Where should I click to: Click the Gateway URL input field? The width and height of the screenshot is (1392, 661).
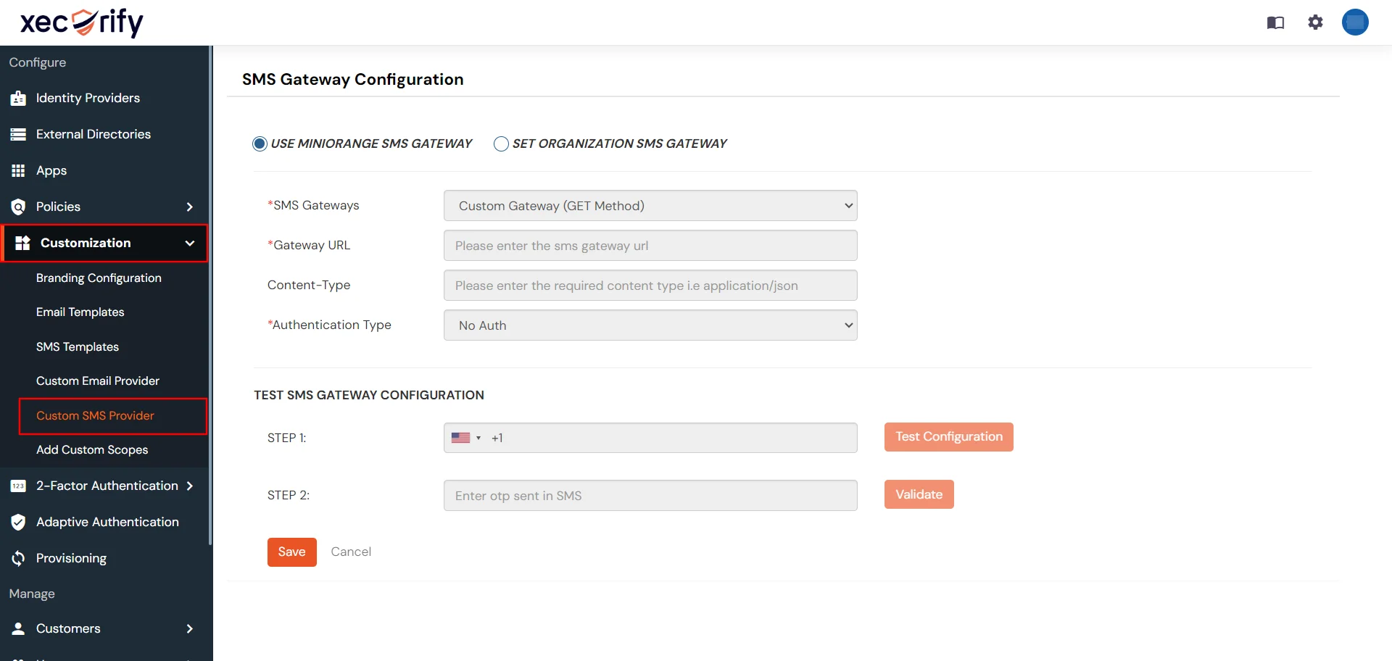650,245
